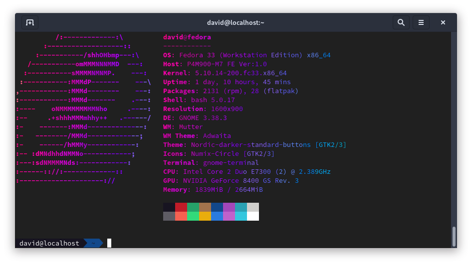
Task: Click the bright cyan color block
Action: pyautogui.click(x=241, y=216)
